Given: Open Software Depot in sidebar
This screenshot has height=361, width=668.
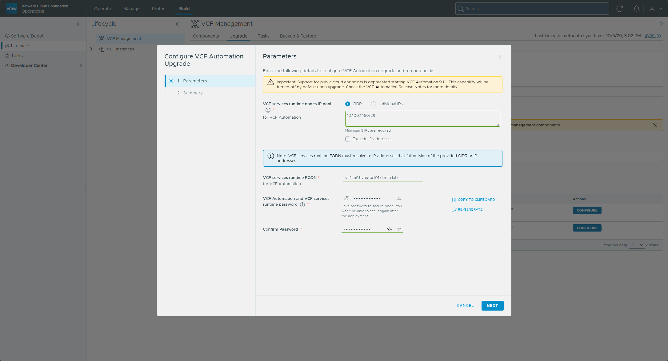Looking at the screenshot, I should (27, 36).
